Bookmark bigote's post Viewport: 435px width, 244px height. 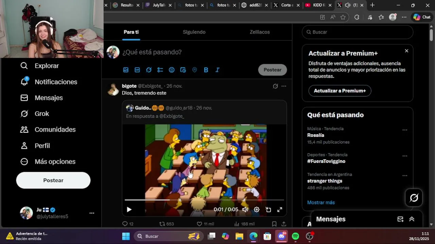[274, 224]
